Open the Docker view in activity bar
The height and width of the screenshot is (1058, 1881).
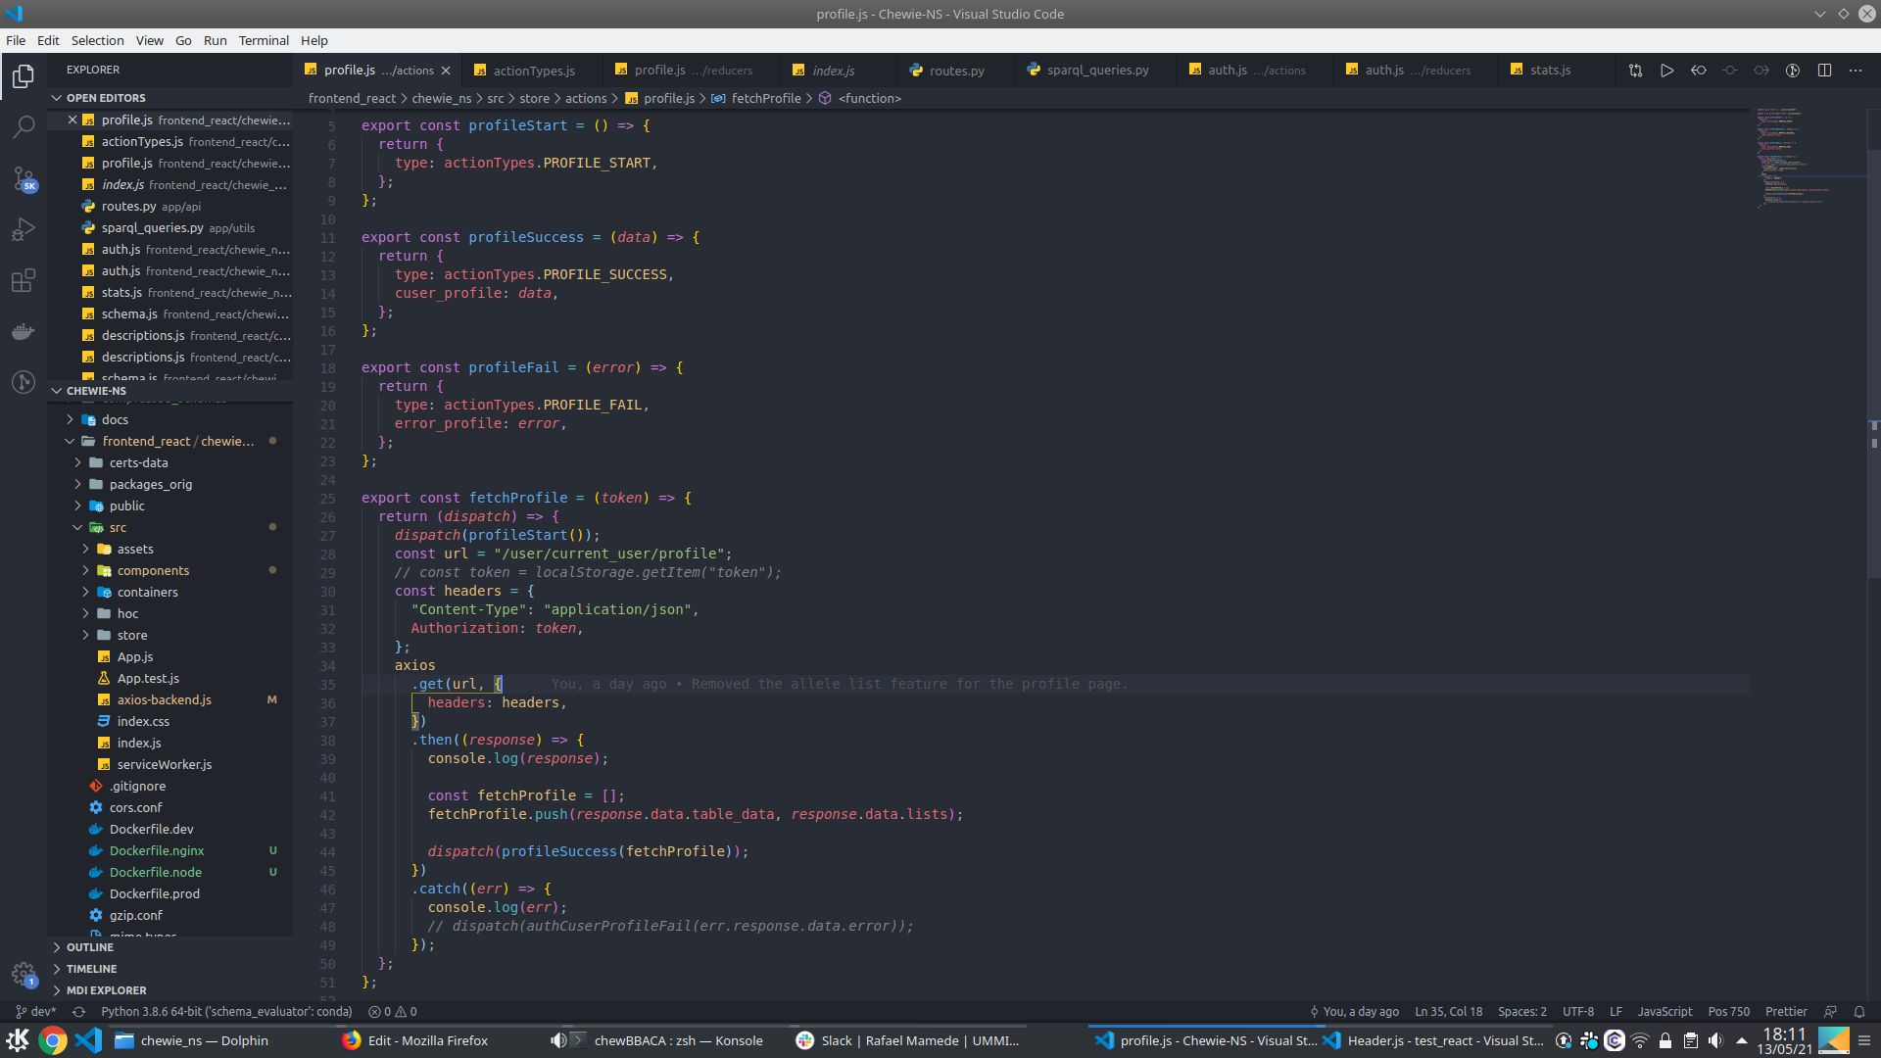(x=24, y=331)
